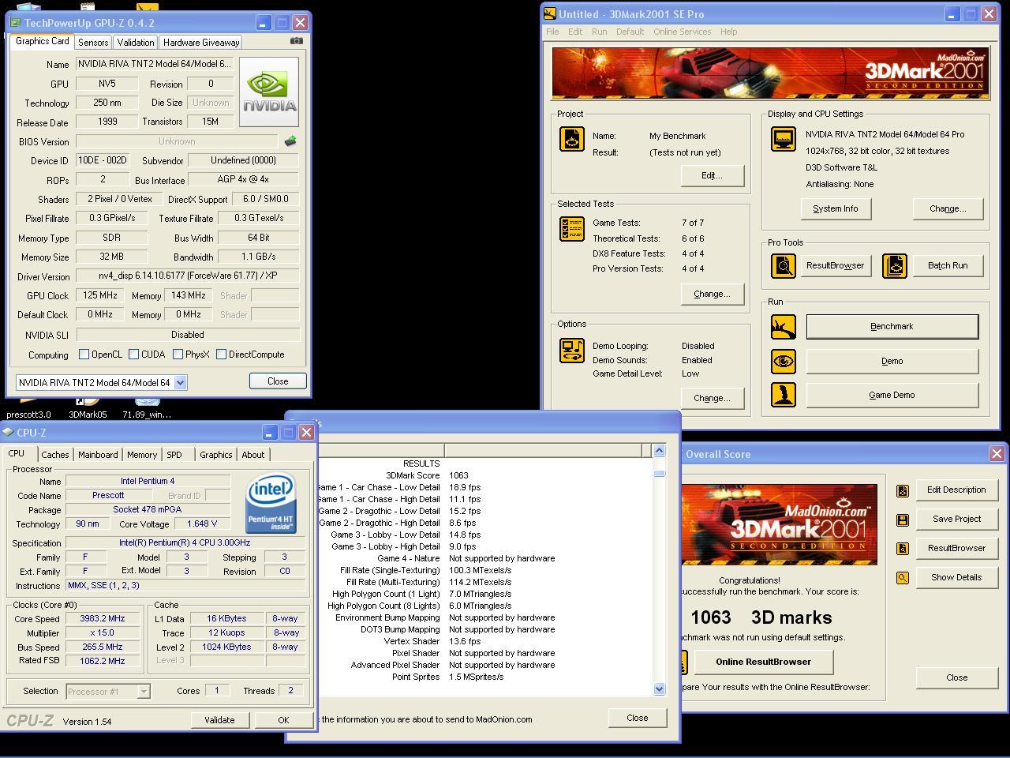
Task: Click the Save Project button
Action: click(957, 519)
